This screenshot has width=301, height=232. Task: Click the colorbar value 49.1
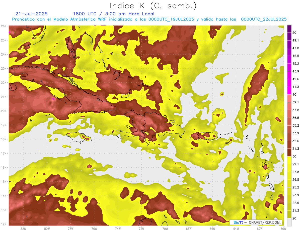coord(296,40)
